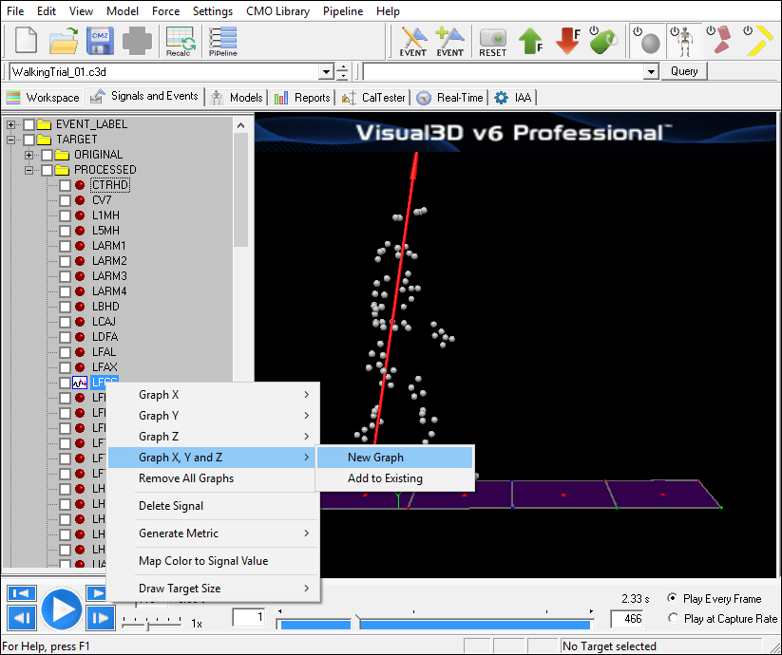This screenshot has width=782, height=655.
Task: Select Remove All Graphs menu entry
Action: [x=214, y=478]
